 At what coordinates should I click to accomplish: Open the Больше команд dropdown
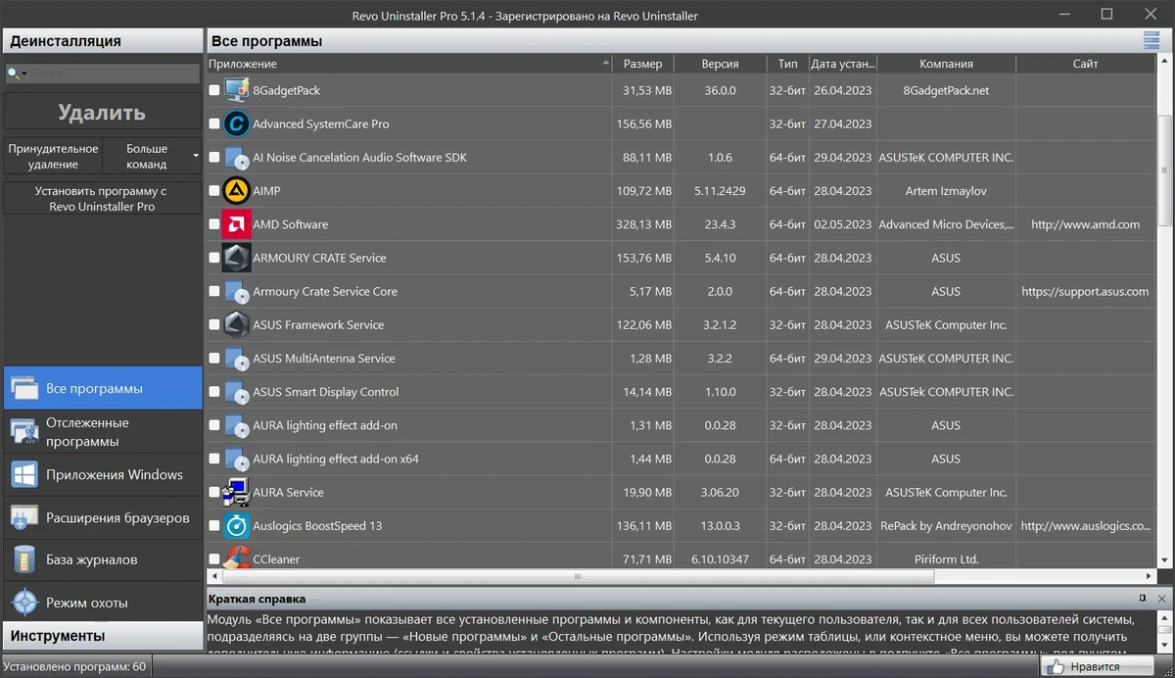click(x=153, y=157)
